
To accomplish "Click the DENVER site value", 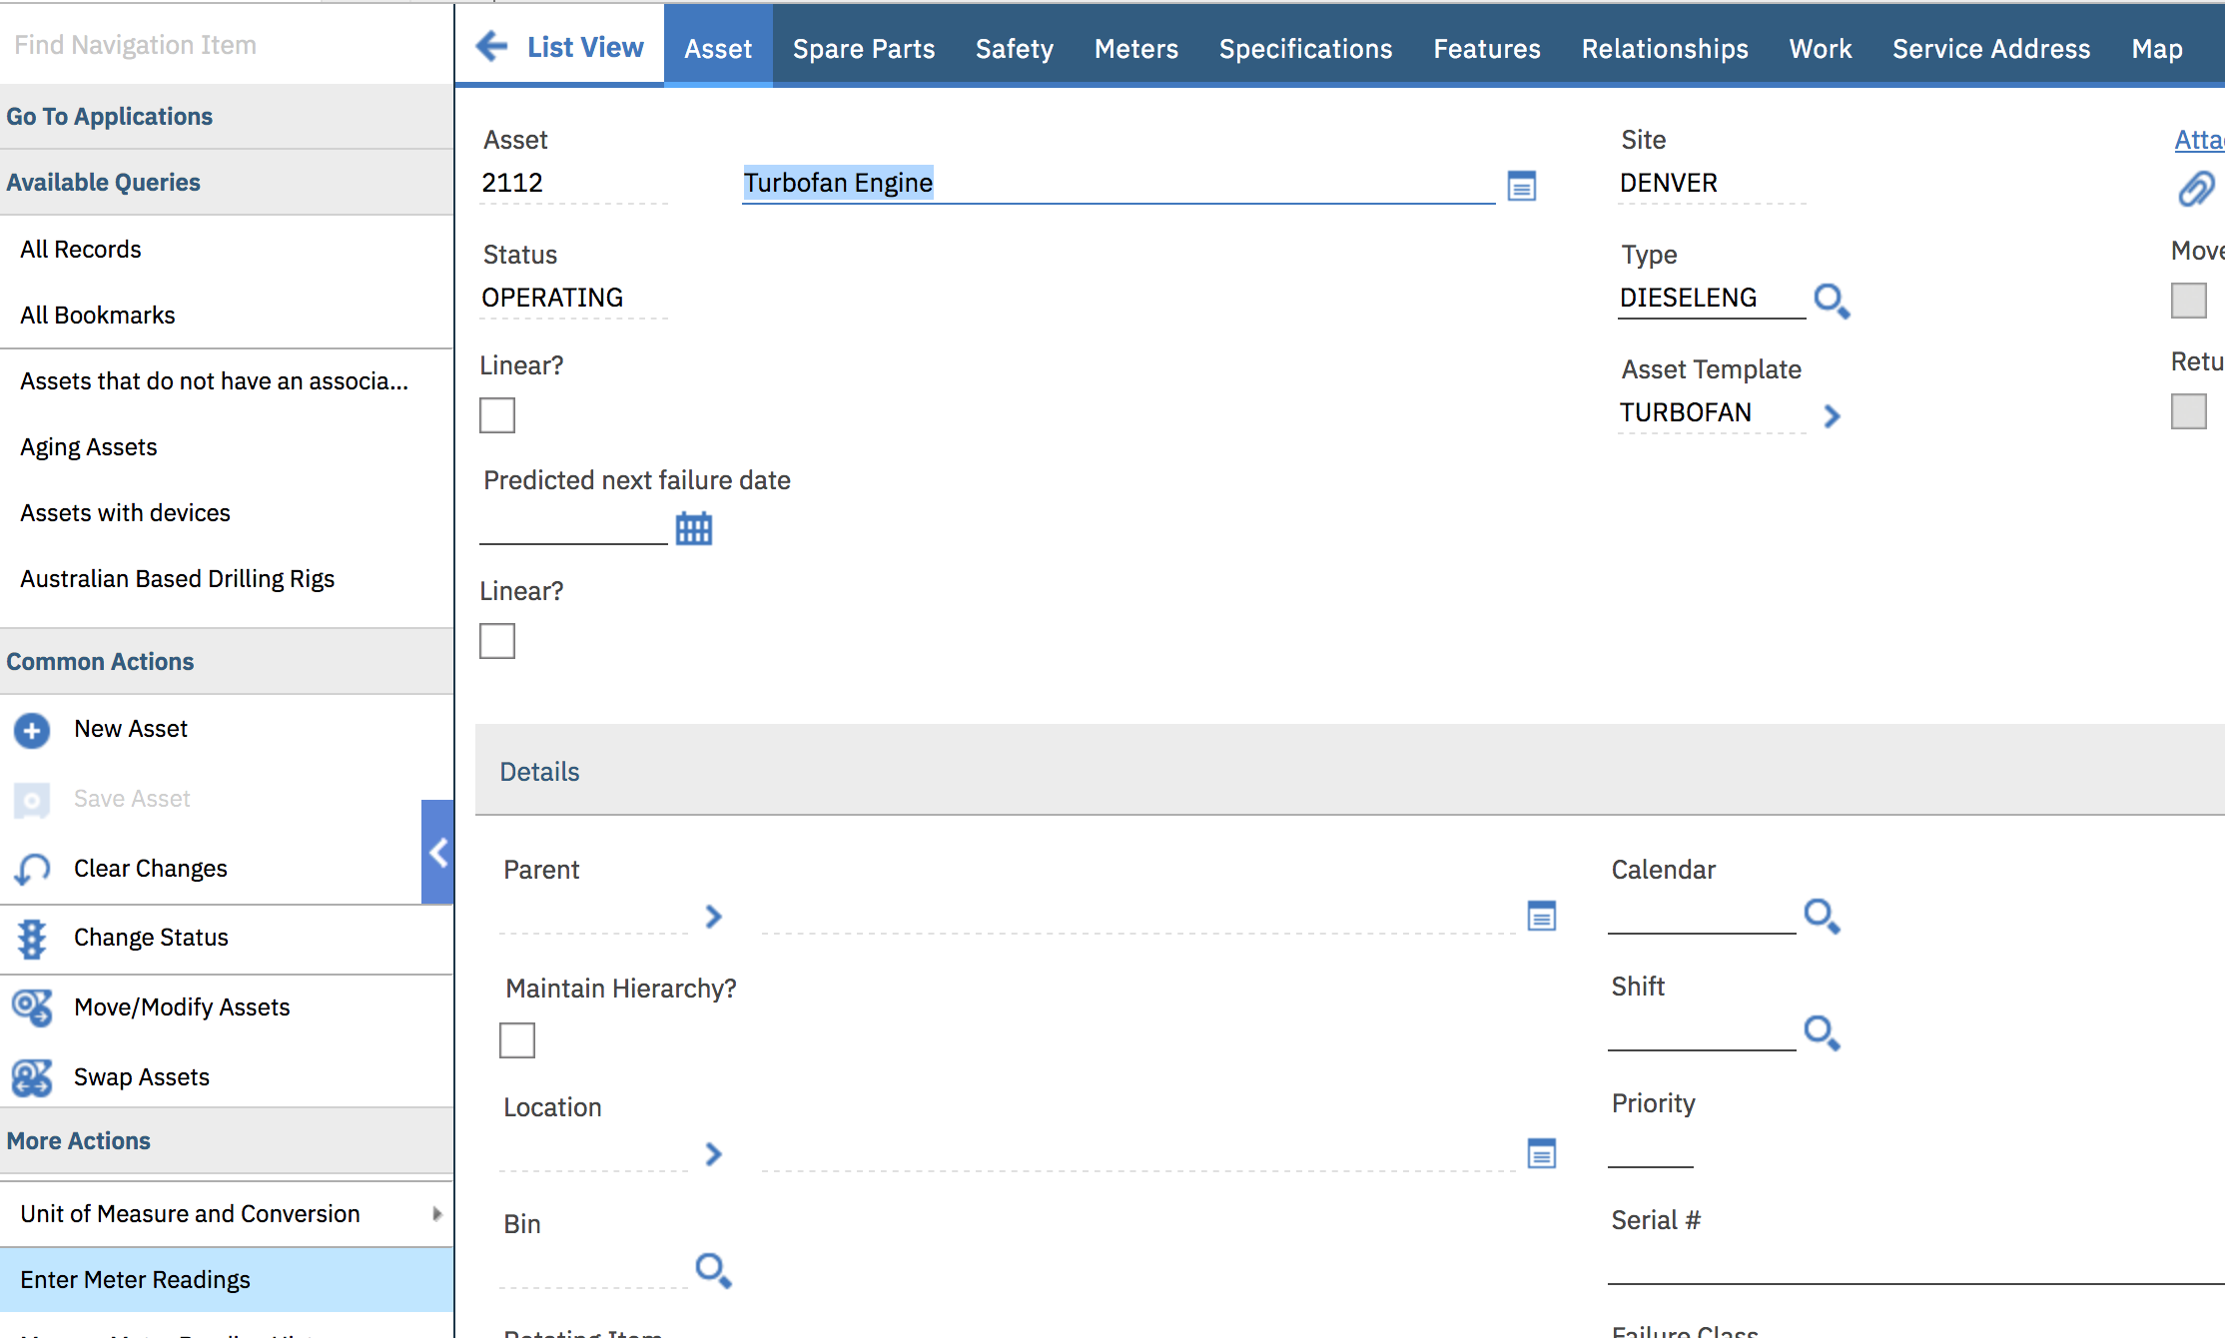I will pos(1669,183).
